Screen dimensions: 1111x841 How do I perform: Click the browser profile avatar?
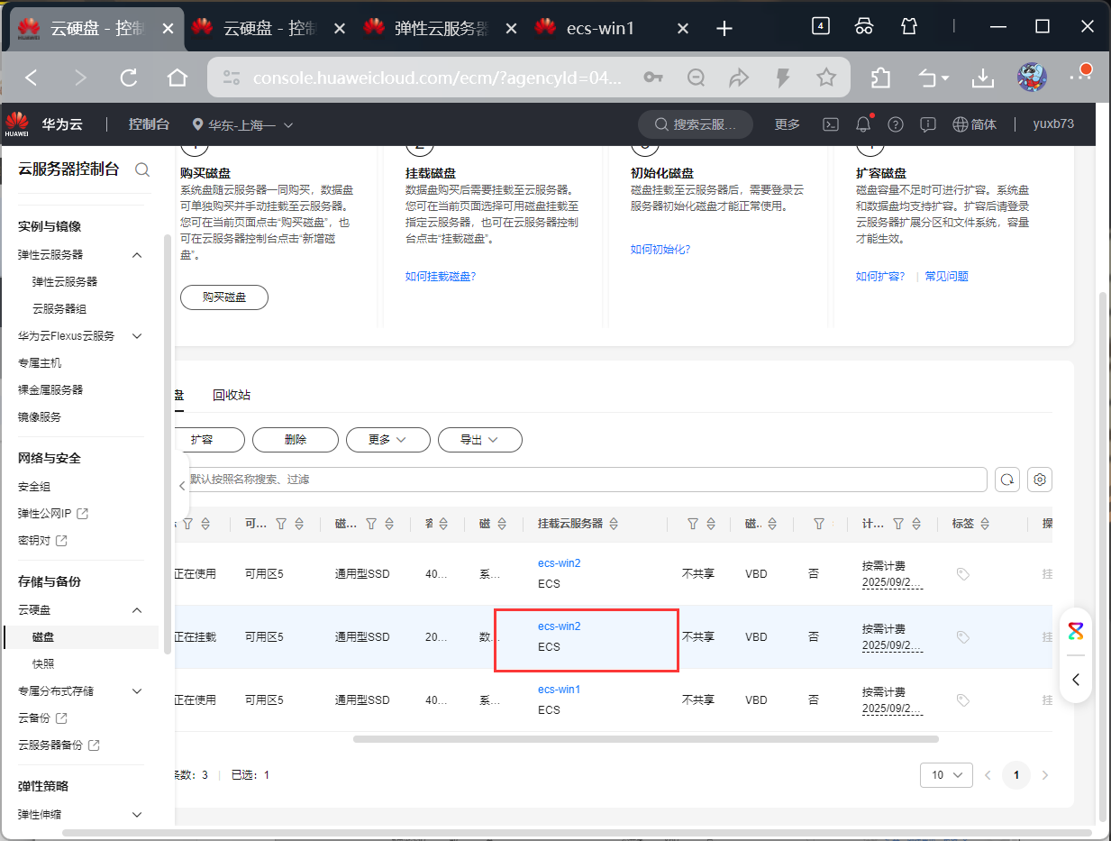click(x=1032, y=78)
